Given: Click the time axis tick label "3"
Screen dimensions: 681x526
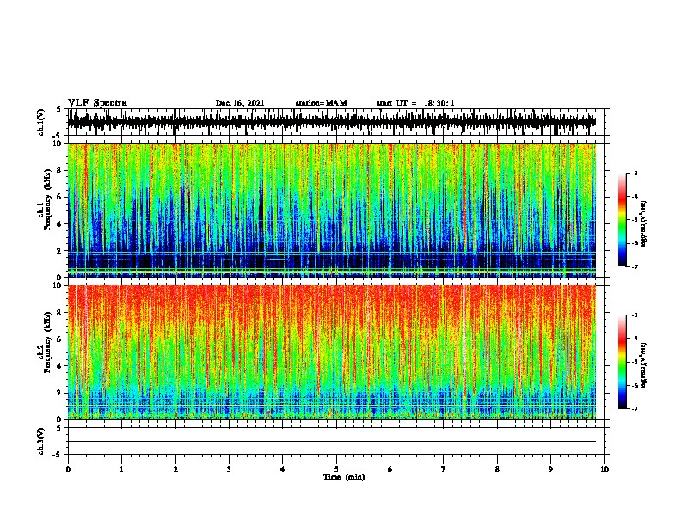Looking at the screenshot, I should pos(229,469).
